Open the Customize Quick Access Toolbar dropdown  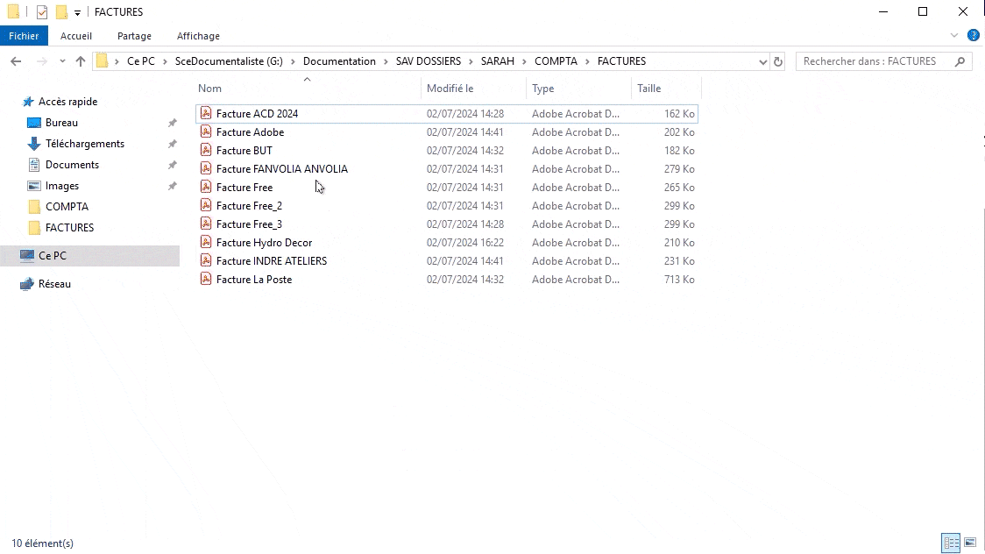tap(77, 12)
